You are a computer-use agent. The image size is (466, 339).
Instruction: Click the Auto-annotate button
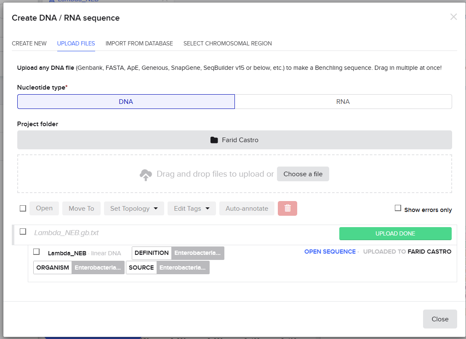(247, 208)
